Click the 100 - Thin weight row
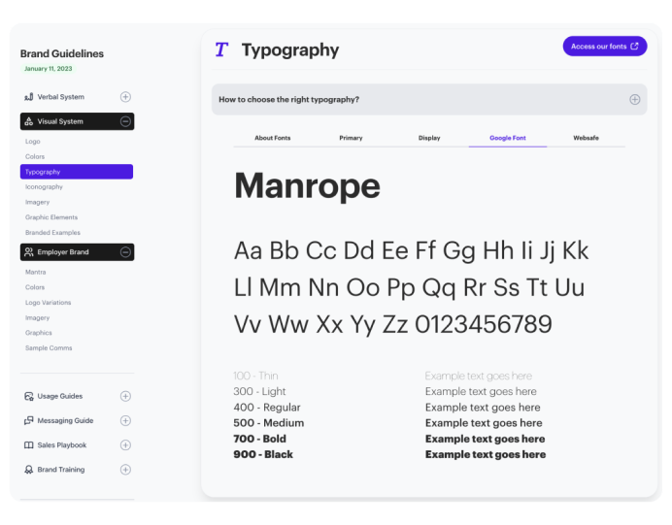The height and width of the screenshot is (525, 672). click(x=255, y=376)
